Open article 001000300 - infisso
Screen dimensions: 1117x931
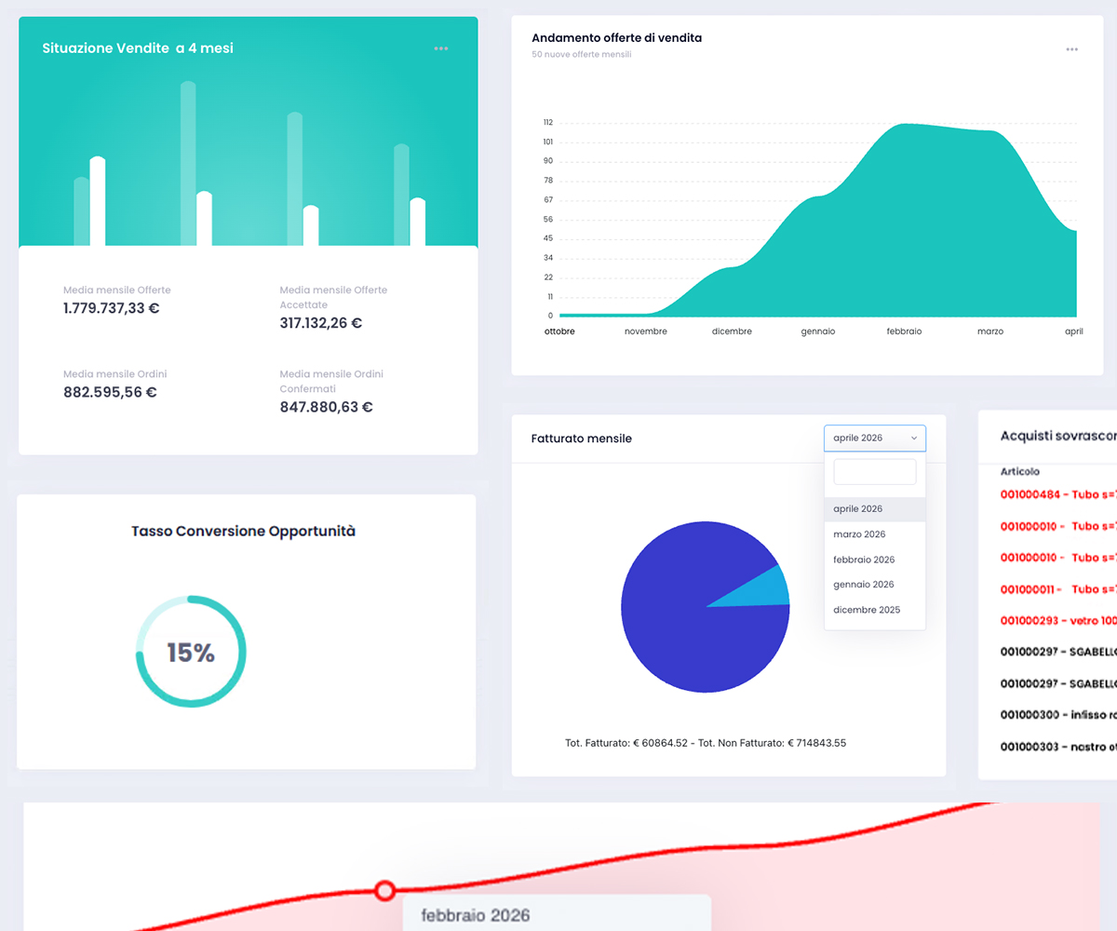[x=1058, y=715]
